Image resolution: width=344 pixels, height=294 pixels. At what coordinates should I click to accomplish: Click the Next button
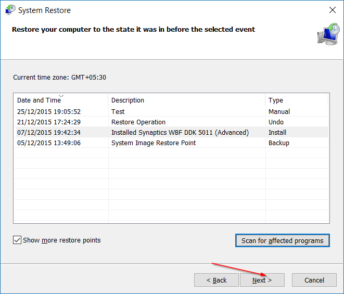pyautogui.click(x=262, y=280)
